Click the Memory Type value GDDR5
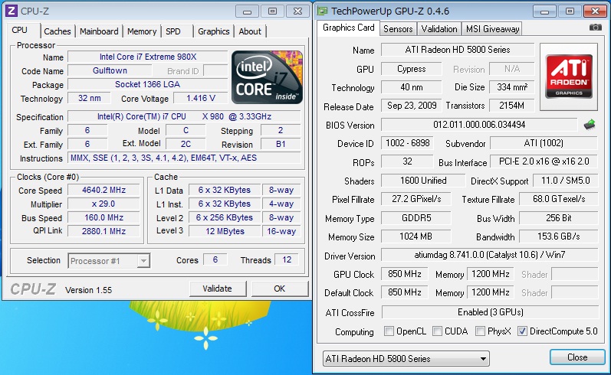Image resolution: width=611 pixels, height=375 pixels. [x=416, y=218]
